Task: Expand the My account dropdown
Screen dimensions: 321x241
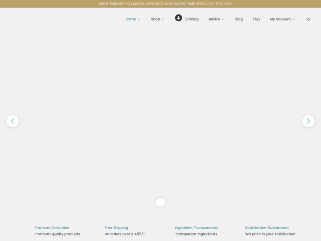Action: coord(282,19)
